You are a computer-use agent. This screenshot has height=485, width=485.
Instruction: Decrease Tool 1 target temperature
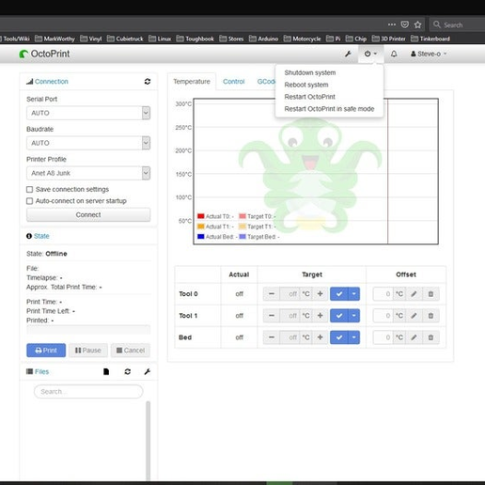(272, 316)
